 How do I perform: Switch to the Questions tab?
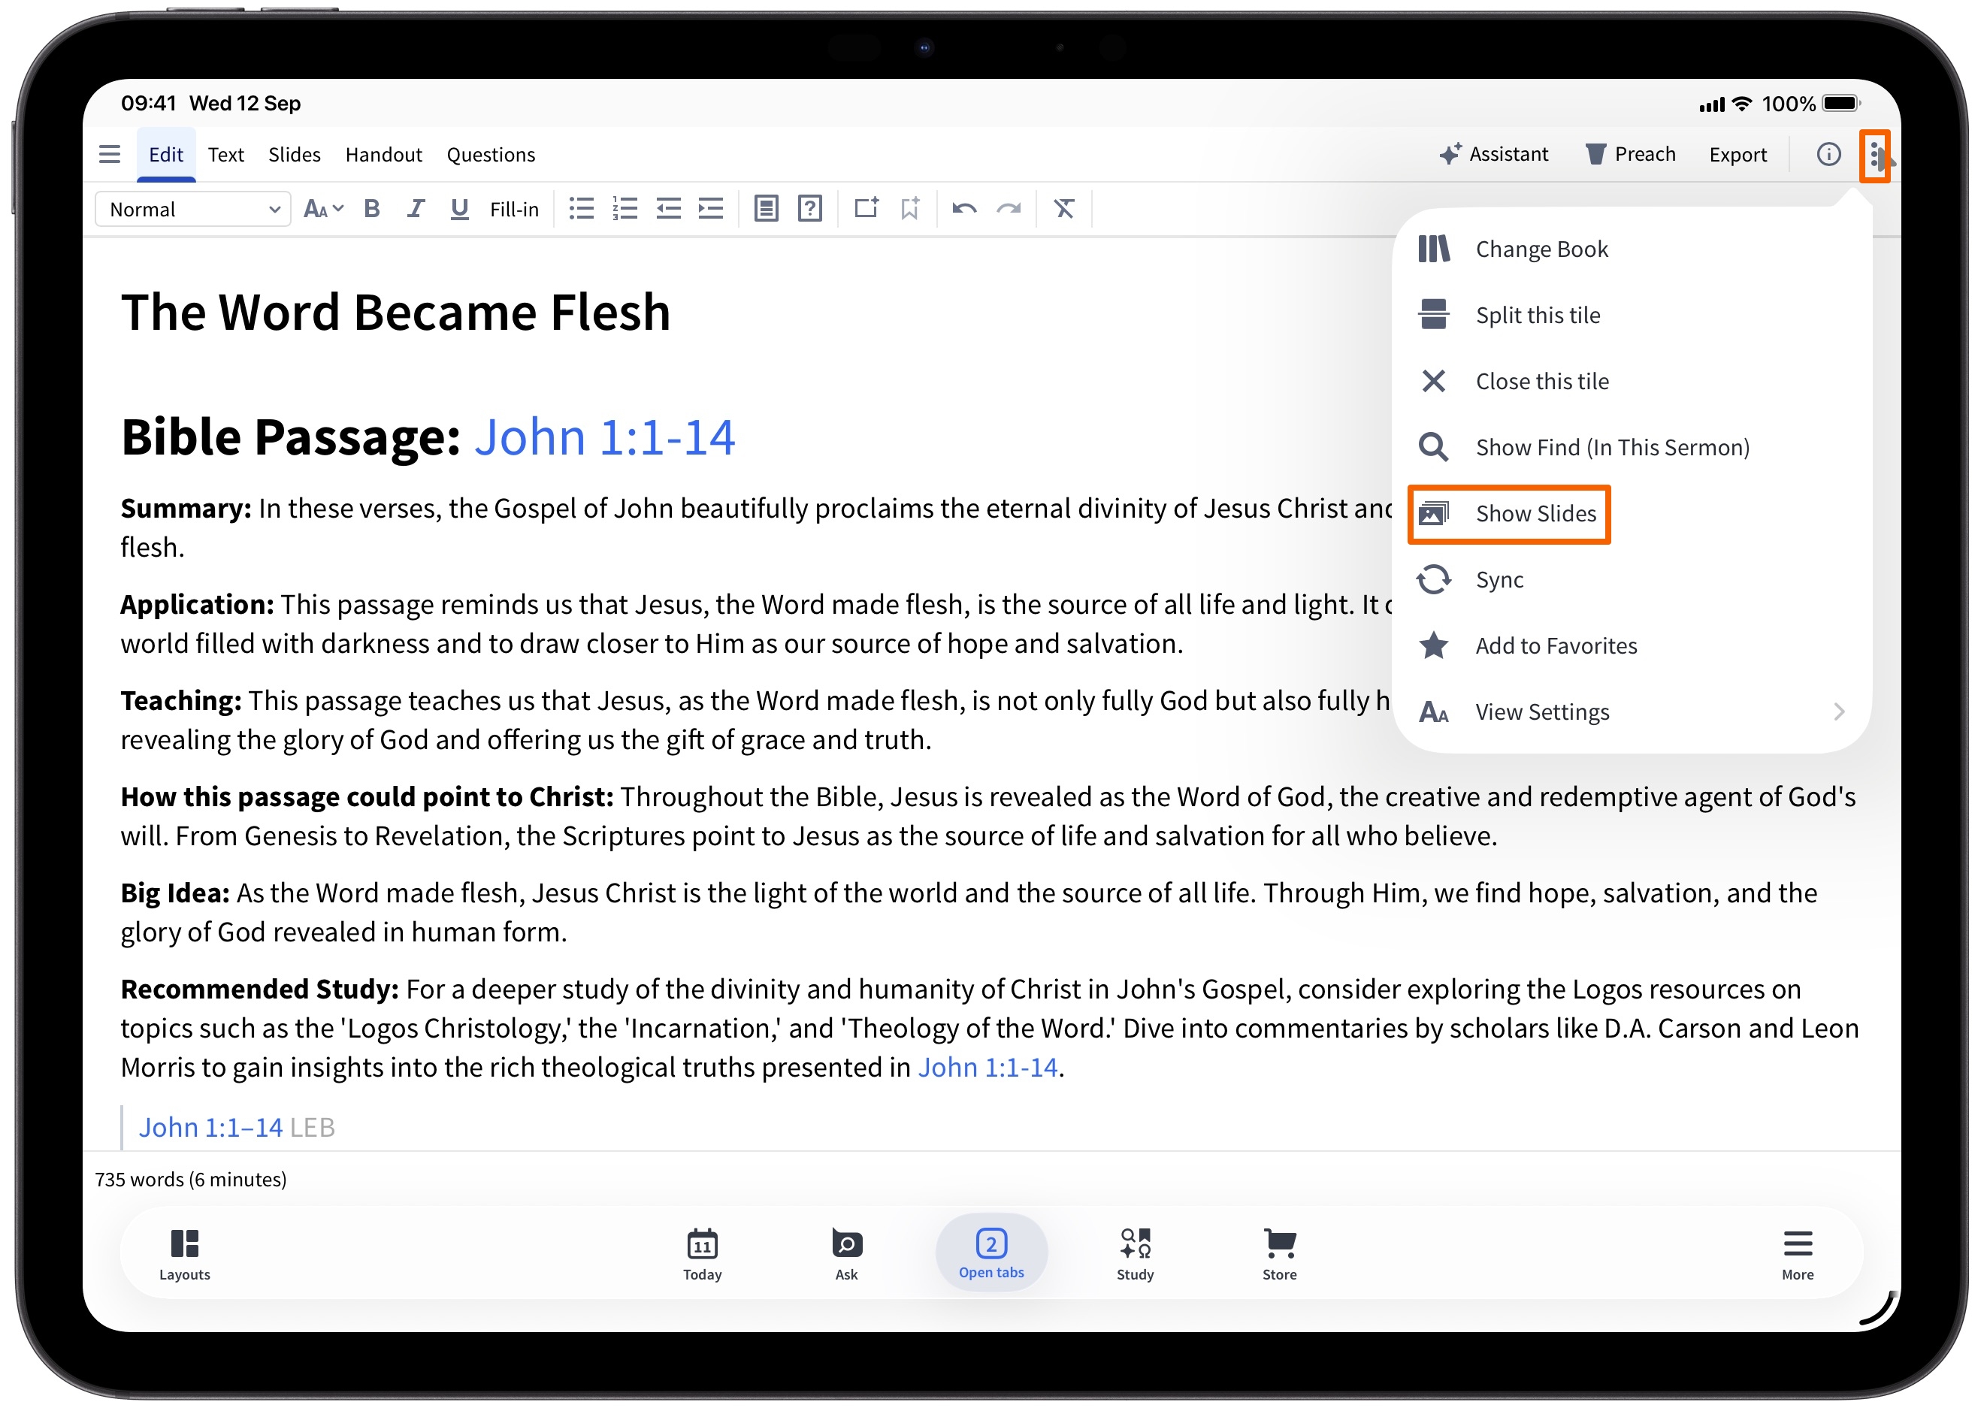[x=491, y=155]
